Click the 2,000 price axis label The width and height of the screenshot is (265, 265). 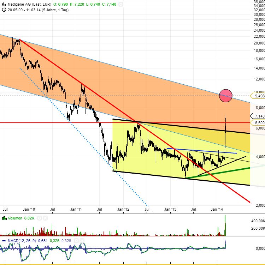pyautogui.click(x=260, y=205)
